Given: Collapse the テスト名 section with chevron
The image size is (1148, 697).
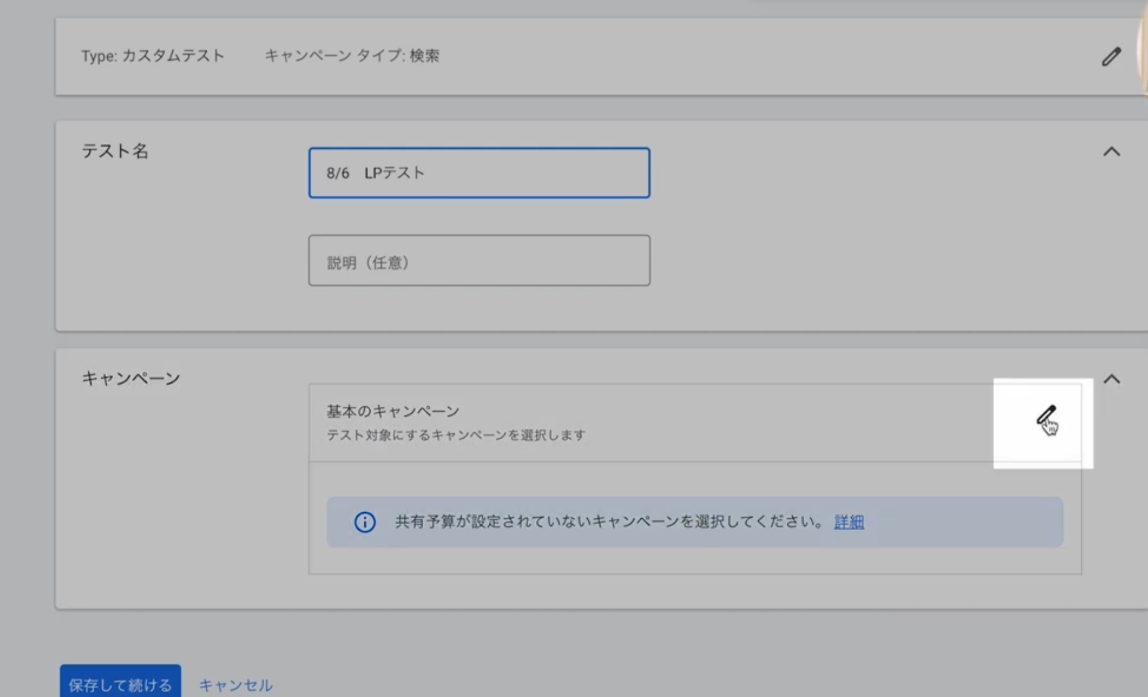Looking at the screenshot, I should coord(1111,151).
